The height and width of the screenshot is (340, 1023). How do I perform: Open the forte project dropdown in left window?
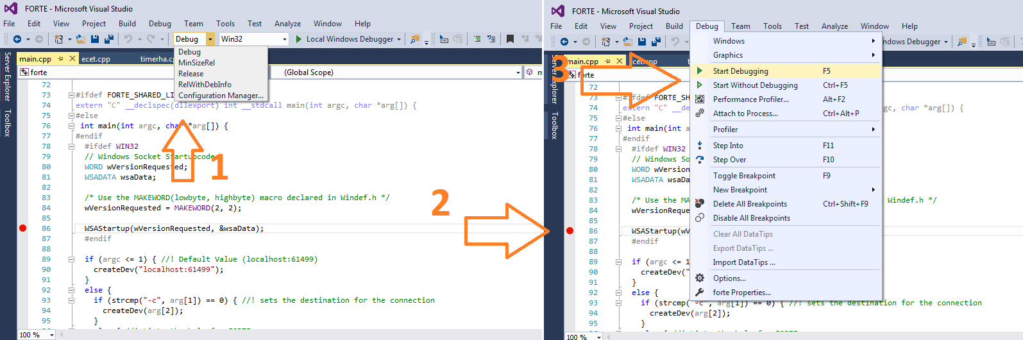pyautogui.click(x=142, y=72)
